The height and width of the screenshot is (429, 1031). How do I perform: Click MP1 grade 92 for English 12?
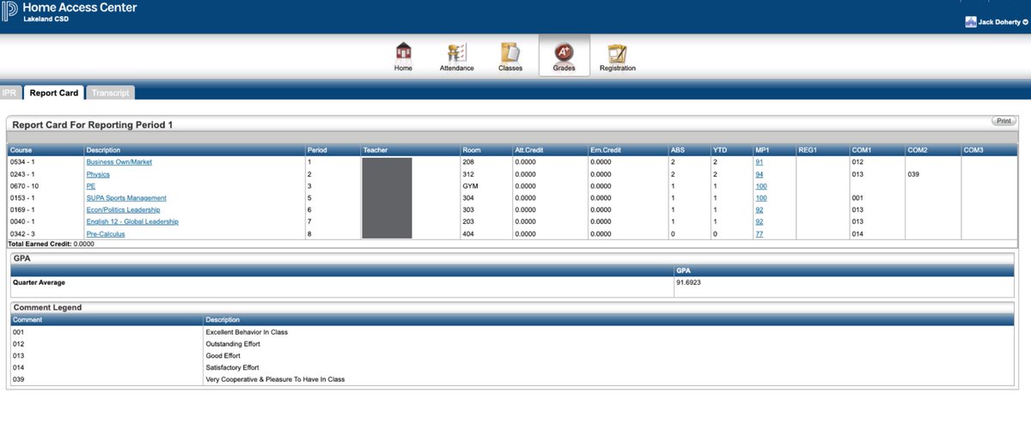[x=760, y=221]
